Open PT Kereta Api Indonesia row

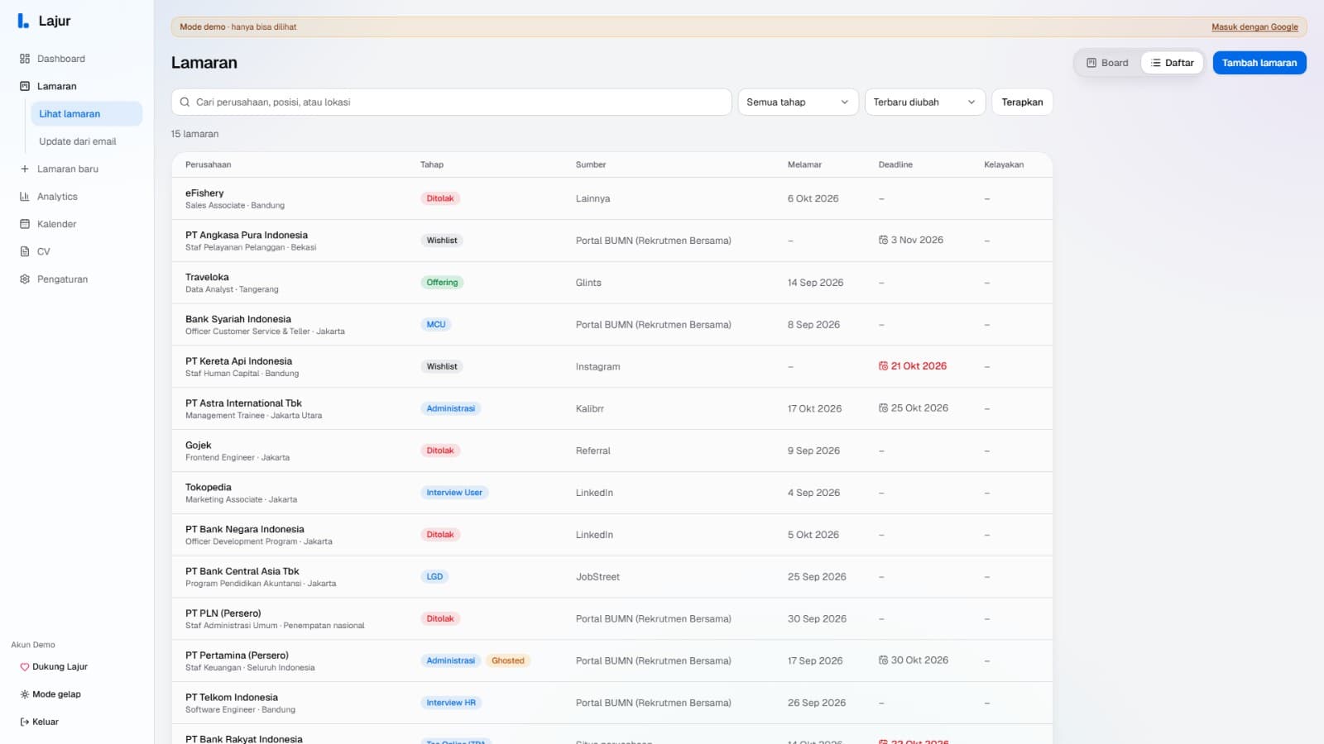click(612, 366)
